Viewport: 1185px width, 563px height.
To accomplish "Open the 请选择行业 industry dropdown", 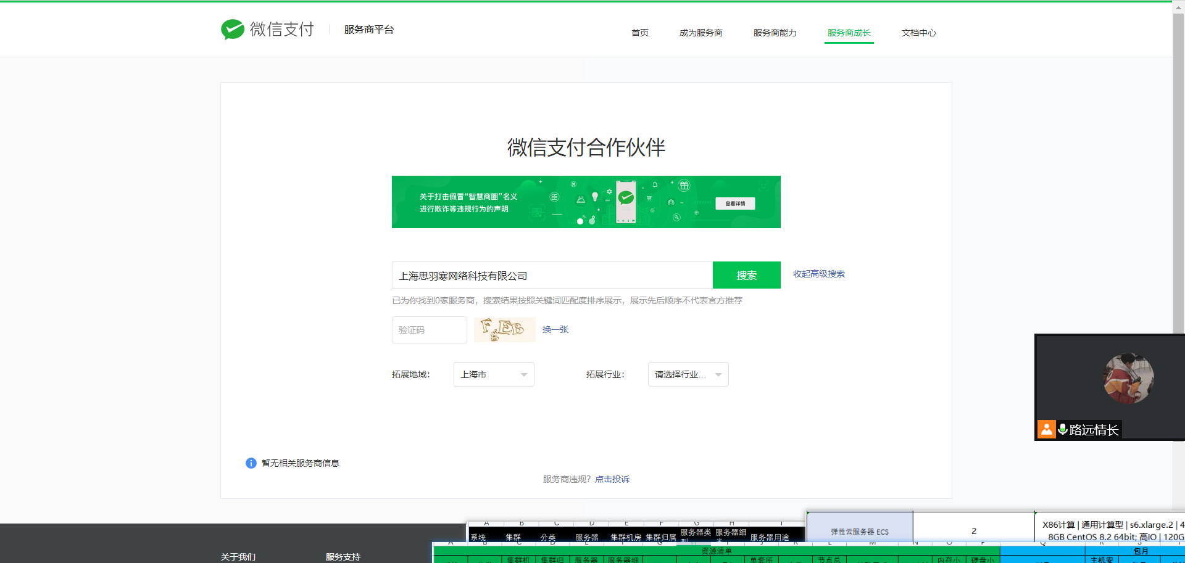I will point(688,374).
